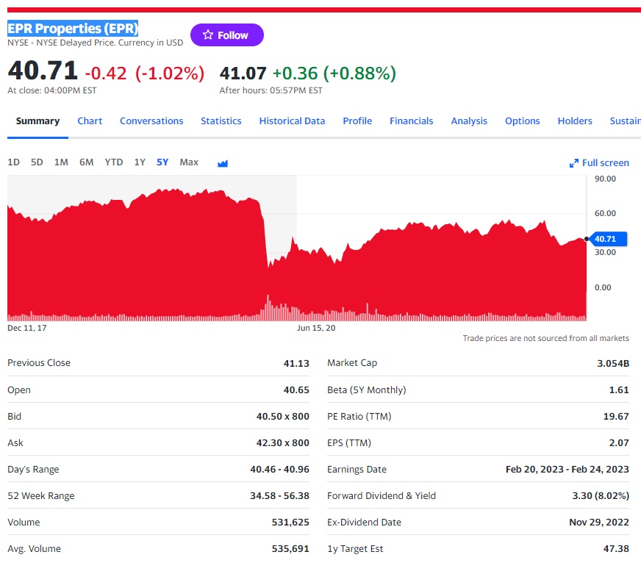Select the 1D chart range
641x574 pixels.
(13, 162)
